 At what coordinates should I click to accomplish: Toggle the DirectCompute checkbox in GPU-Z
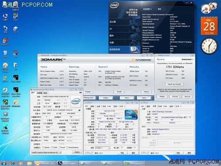[x=67, y=147]
